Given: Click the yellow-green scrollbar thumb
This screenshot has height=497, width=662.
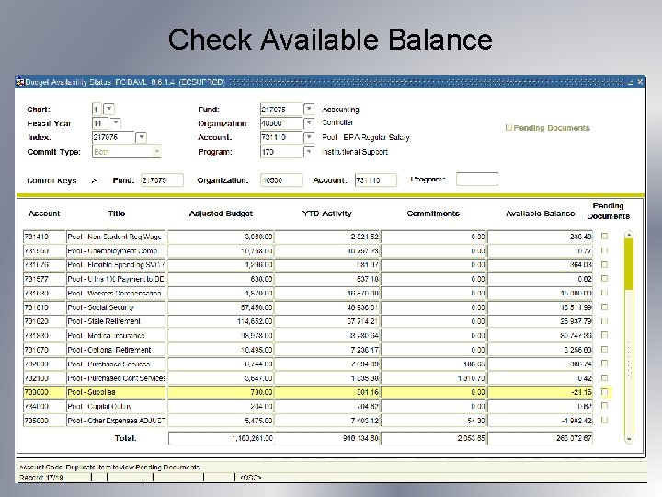Looking at the screenshot, I should [x=629, y=264].
